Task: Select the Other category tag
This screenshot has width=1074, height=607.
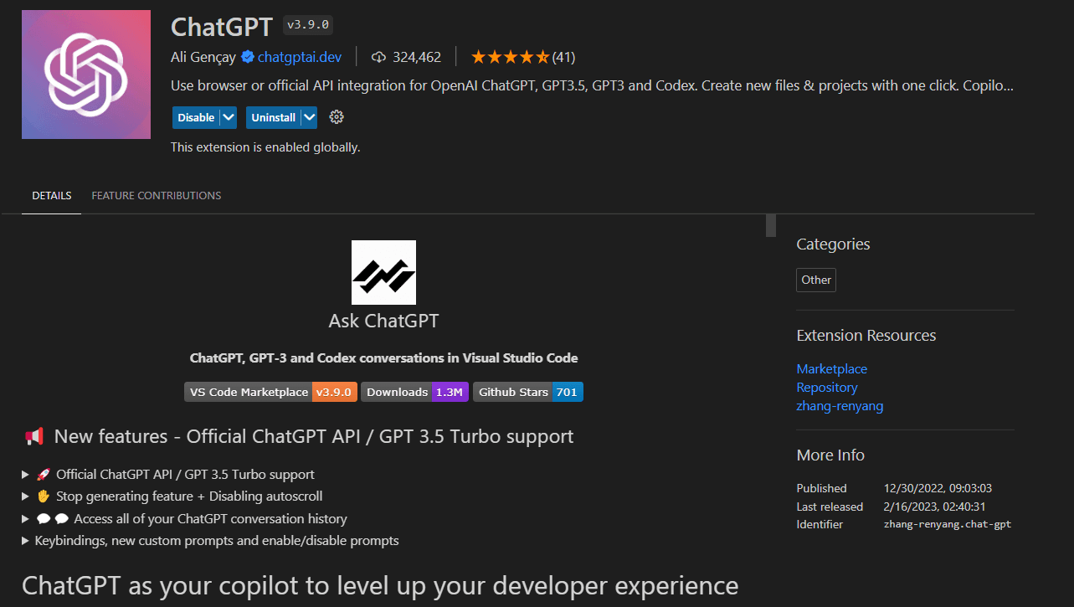Action: click(816, 280)
